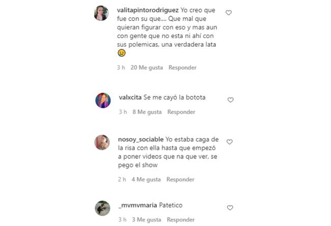Click Responder under the Patetico comment
This screenshot has width=331, height=226.
point(181,220)
